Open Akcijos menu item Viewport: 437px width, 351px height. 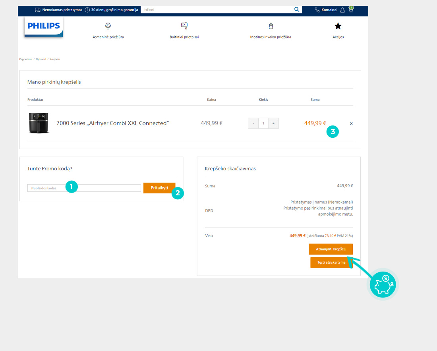(x=338, y=37)
